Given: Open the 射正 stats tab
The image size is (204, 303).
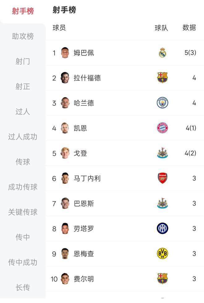Looking at the screenshot, I should tap(23, 87).
